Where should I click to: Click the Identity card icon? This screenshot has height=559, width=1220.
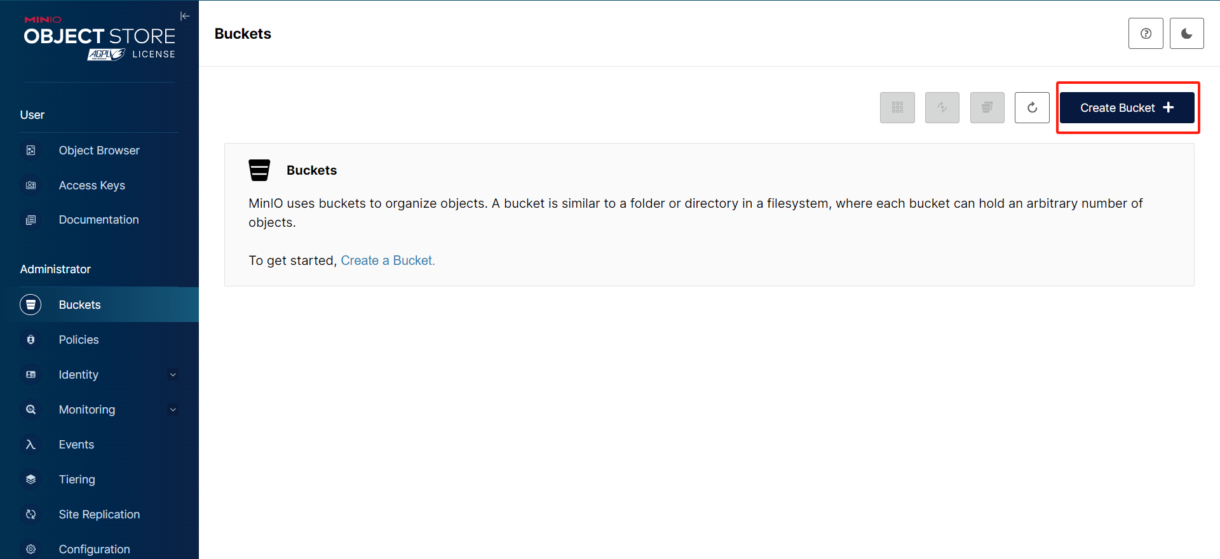[x=30, y=375]
